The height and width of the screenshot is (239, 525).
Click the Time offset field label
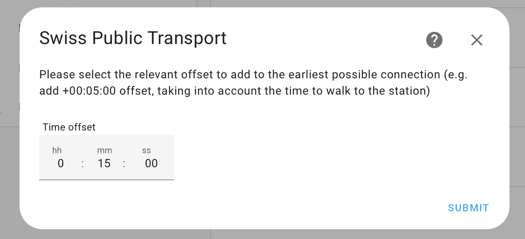point(69,127)
